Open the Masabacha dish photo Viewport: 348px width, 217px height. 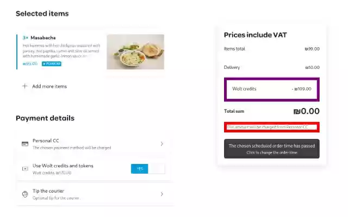coord(135,52)
